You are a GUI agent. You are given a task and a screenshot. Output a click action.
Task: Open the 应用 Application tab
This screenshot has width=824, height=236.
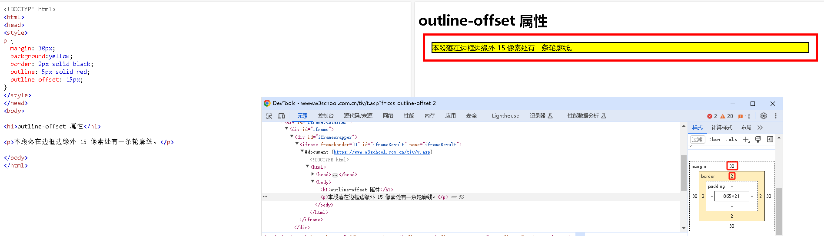(451, 116)
